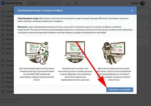Click the Музыка sidebar icon
Screen dimensions: 151x106
click(3, 39)
